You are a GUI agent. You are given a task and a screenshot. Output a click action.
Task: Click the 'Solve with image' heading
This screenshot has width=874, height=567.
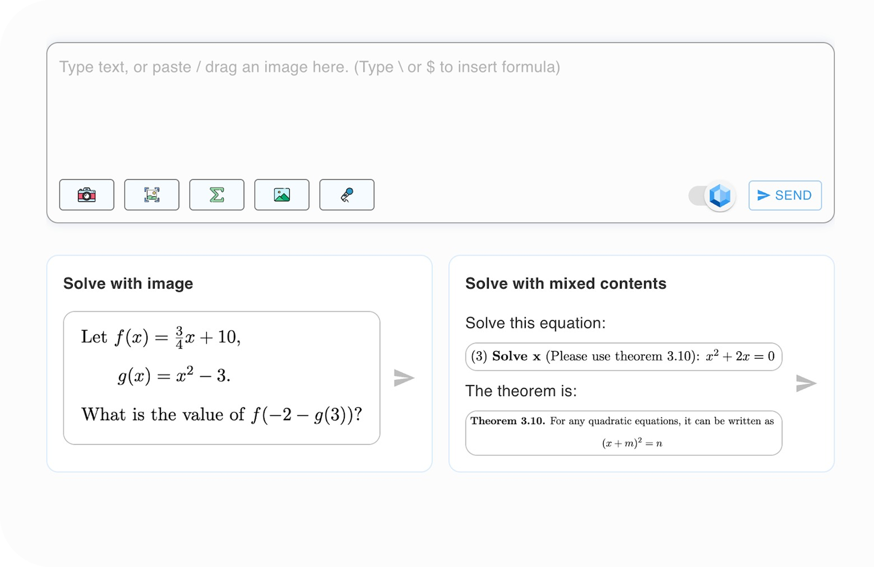point(128,283)
